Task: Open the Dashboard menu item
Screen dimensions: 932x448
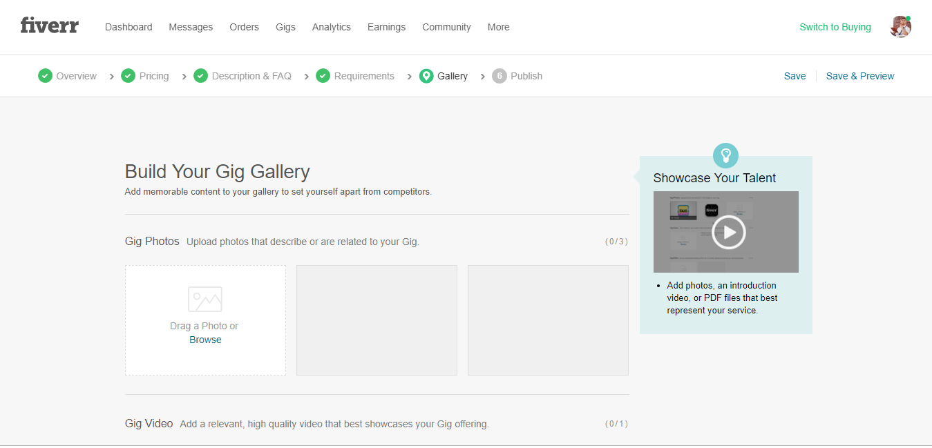Action: click(x=129, y=27)
